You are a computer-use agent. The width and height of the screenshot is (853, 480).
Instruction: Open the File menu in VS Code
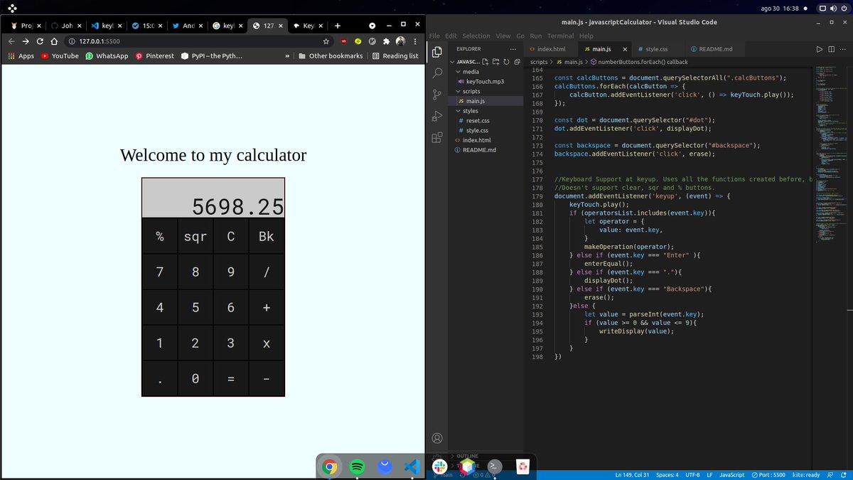(434, 36)
